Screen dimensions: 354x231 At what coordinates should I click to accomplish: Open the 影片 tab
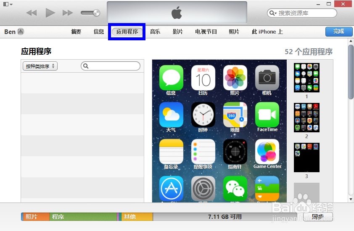(x=178, y=31)
